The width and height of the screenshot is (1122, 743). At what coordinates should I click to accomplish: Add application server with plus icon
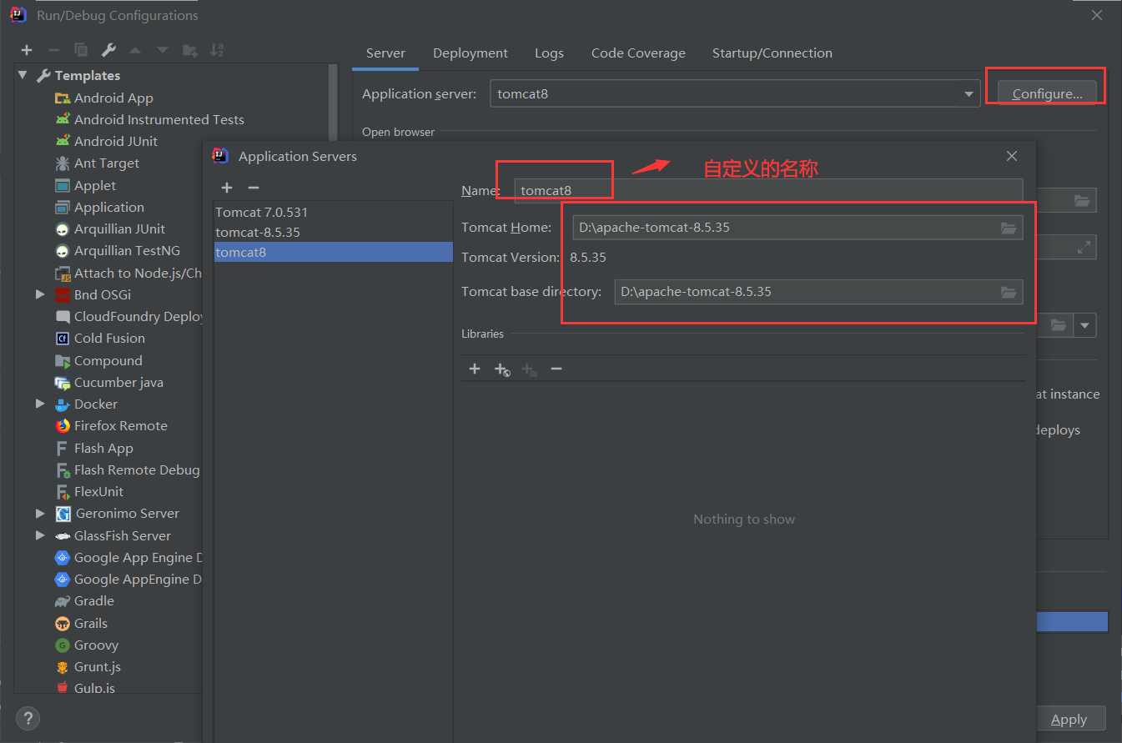point(227,188)
